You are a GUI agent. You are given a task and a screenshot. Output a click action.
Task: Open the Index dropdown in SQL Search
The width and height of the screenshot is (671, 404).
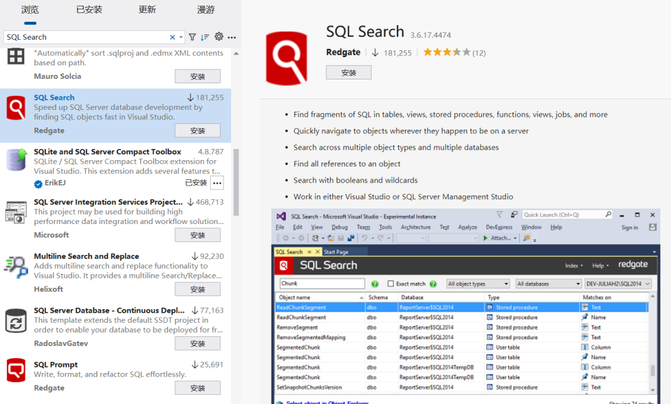point(574,266)
